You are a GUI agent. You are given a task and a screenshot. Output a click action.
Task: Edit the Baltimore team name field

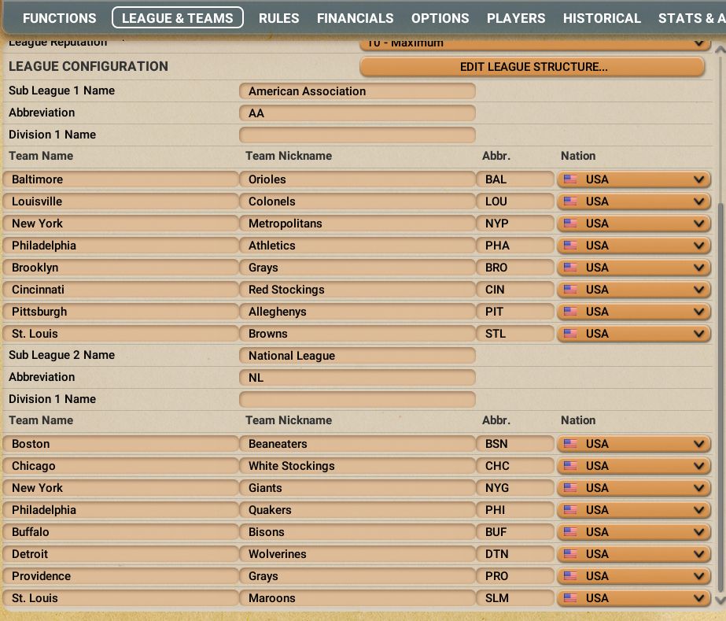point(120,179)
